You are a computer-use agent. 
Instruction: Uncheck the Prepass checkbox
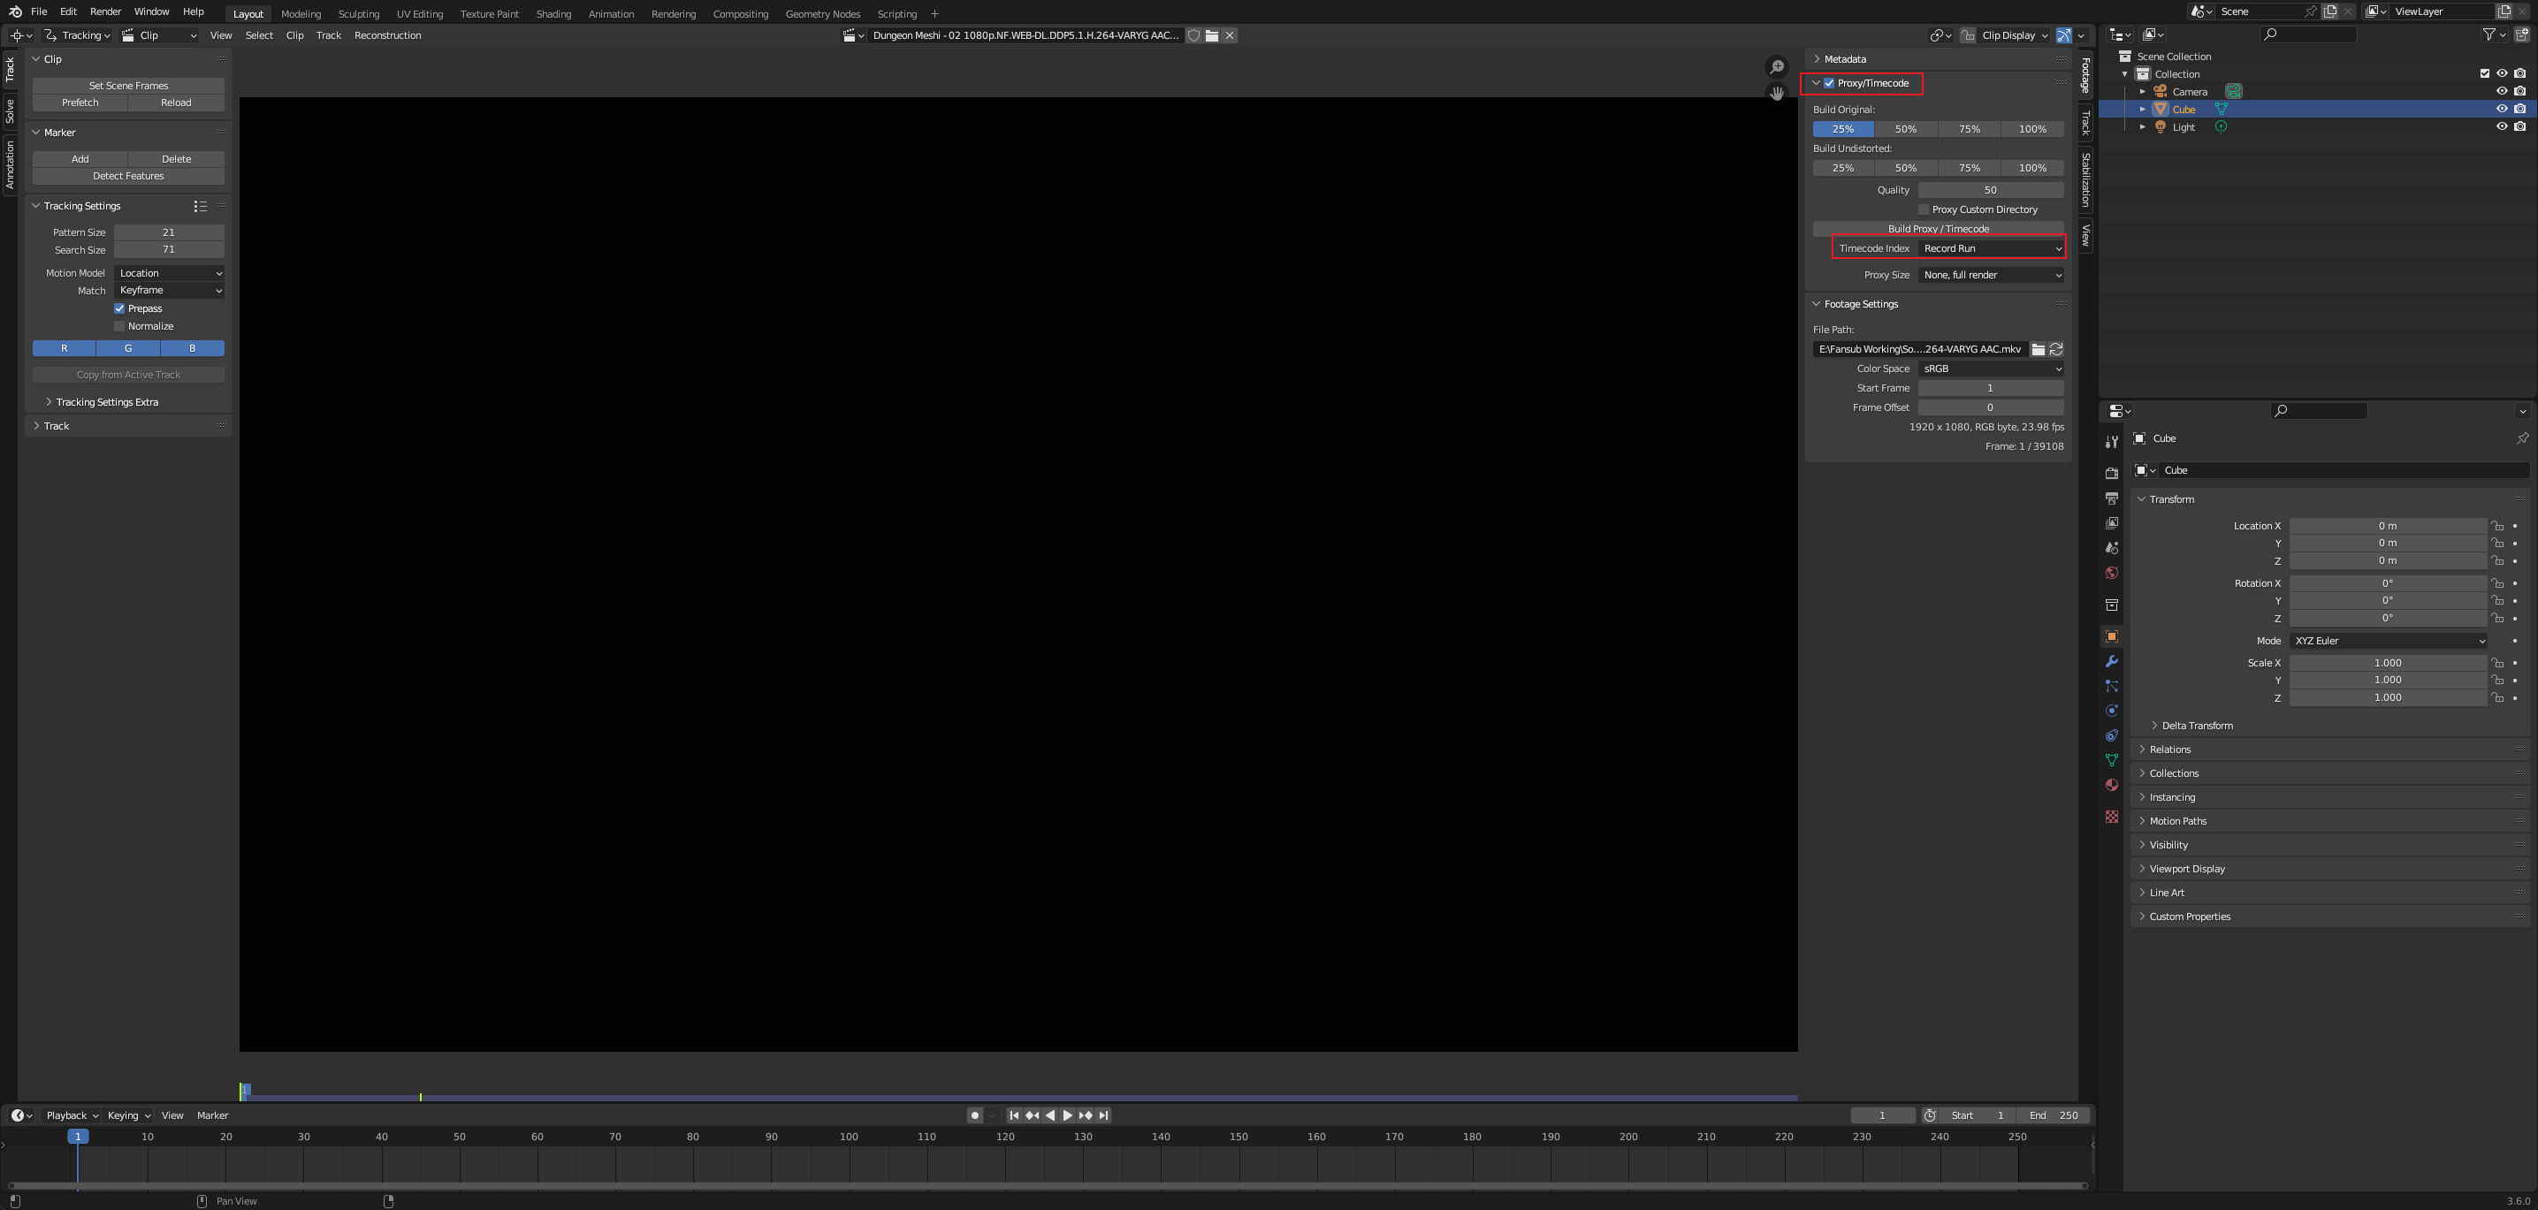point(119,309)
